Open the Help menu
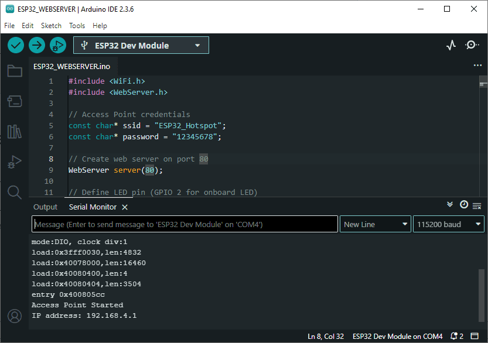This screenshot has width=488, height=343. pyautogui.click(x=100, y=26)
